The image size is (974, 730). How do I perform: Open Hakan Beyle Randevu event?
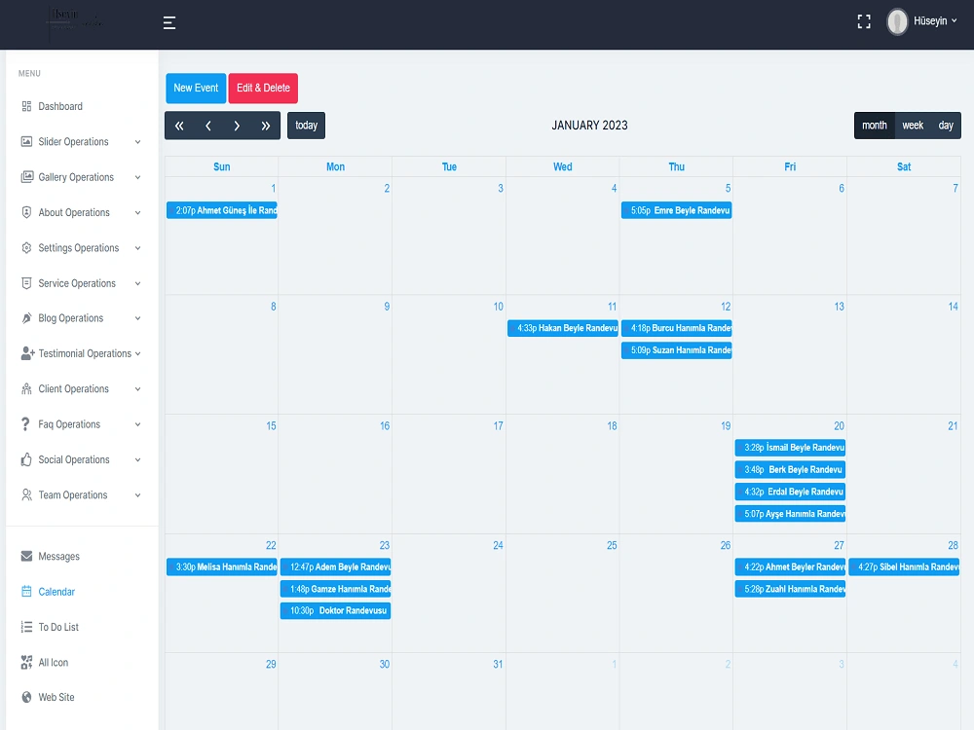coord(563,328)
